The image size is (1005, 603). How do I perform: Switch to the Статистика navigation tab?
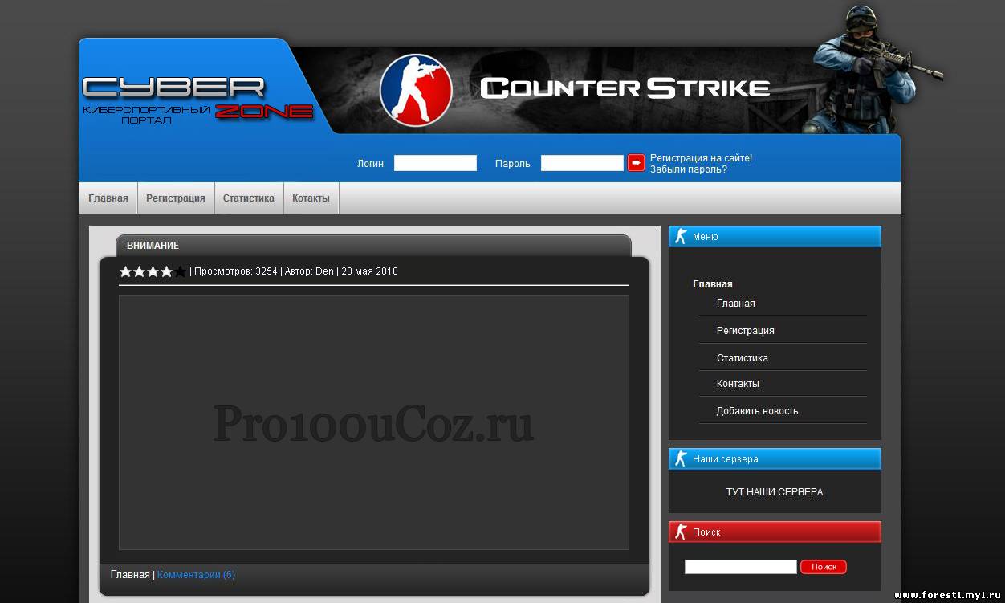coord(249,198)
